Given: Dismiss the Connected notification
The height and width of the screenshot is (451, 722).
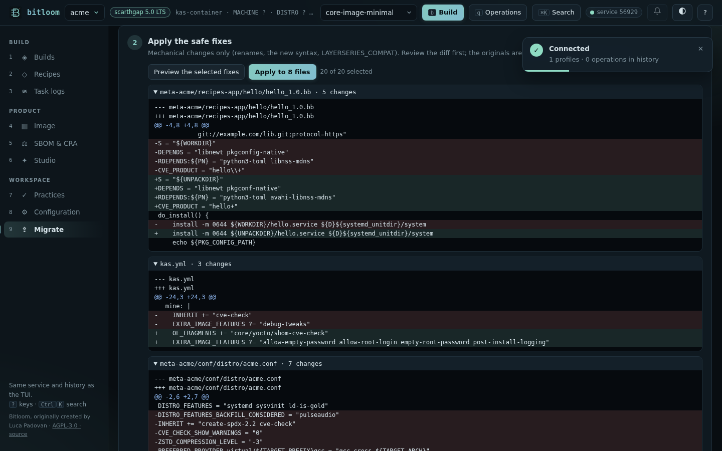Looking at the screenshot, I should pos(700,49).
